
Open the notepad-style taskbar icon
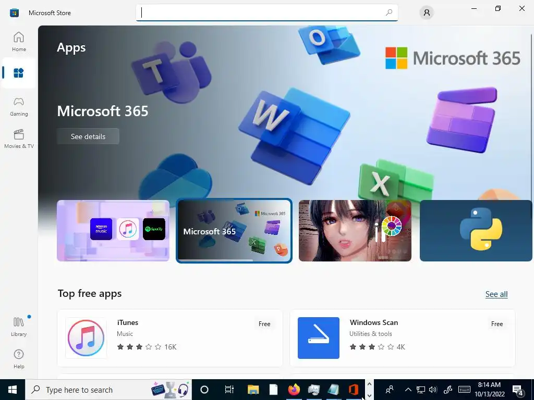[x=333, y=390]
